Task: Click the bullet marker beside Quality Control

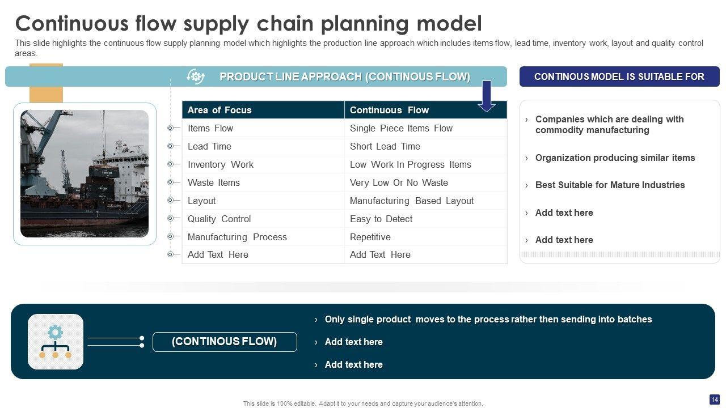Action: 170,219
